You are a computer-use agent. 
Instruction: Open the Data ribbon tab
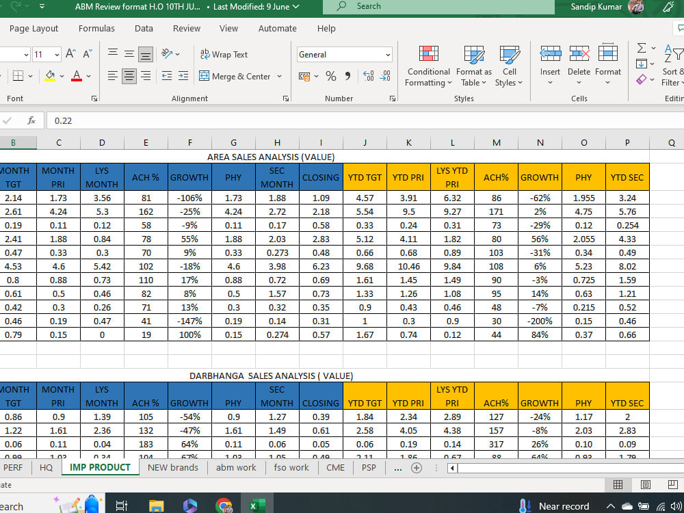(144, 28)
